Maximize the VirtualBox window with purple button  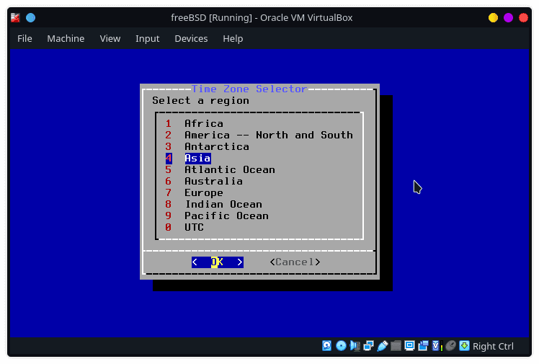509,17
